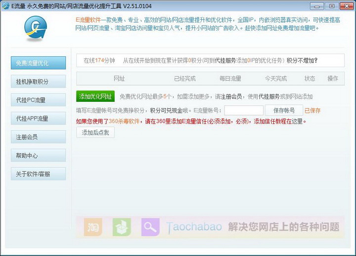Click 保存帐号 button
The width and height of the screenshot is (356, 256).
pos(284,111)
